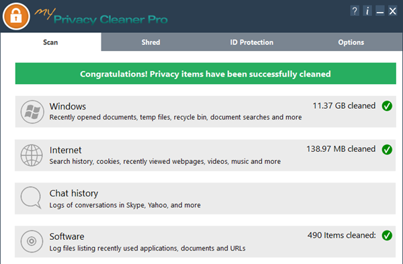The height and width of the screenshot is (264, 403).
Task: Switch to the Scan tab
Action: [x=50, y=42]
